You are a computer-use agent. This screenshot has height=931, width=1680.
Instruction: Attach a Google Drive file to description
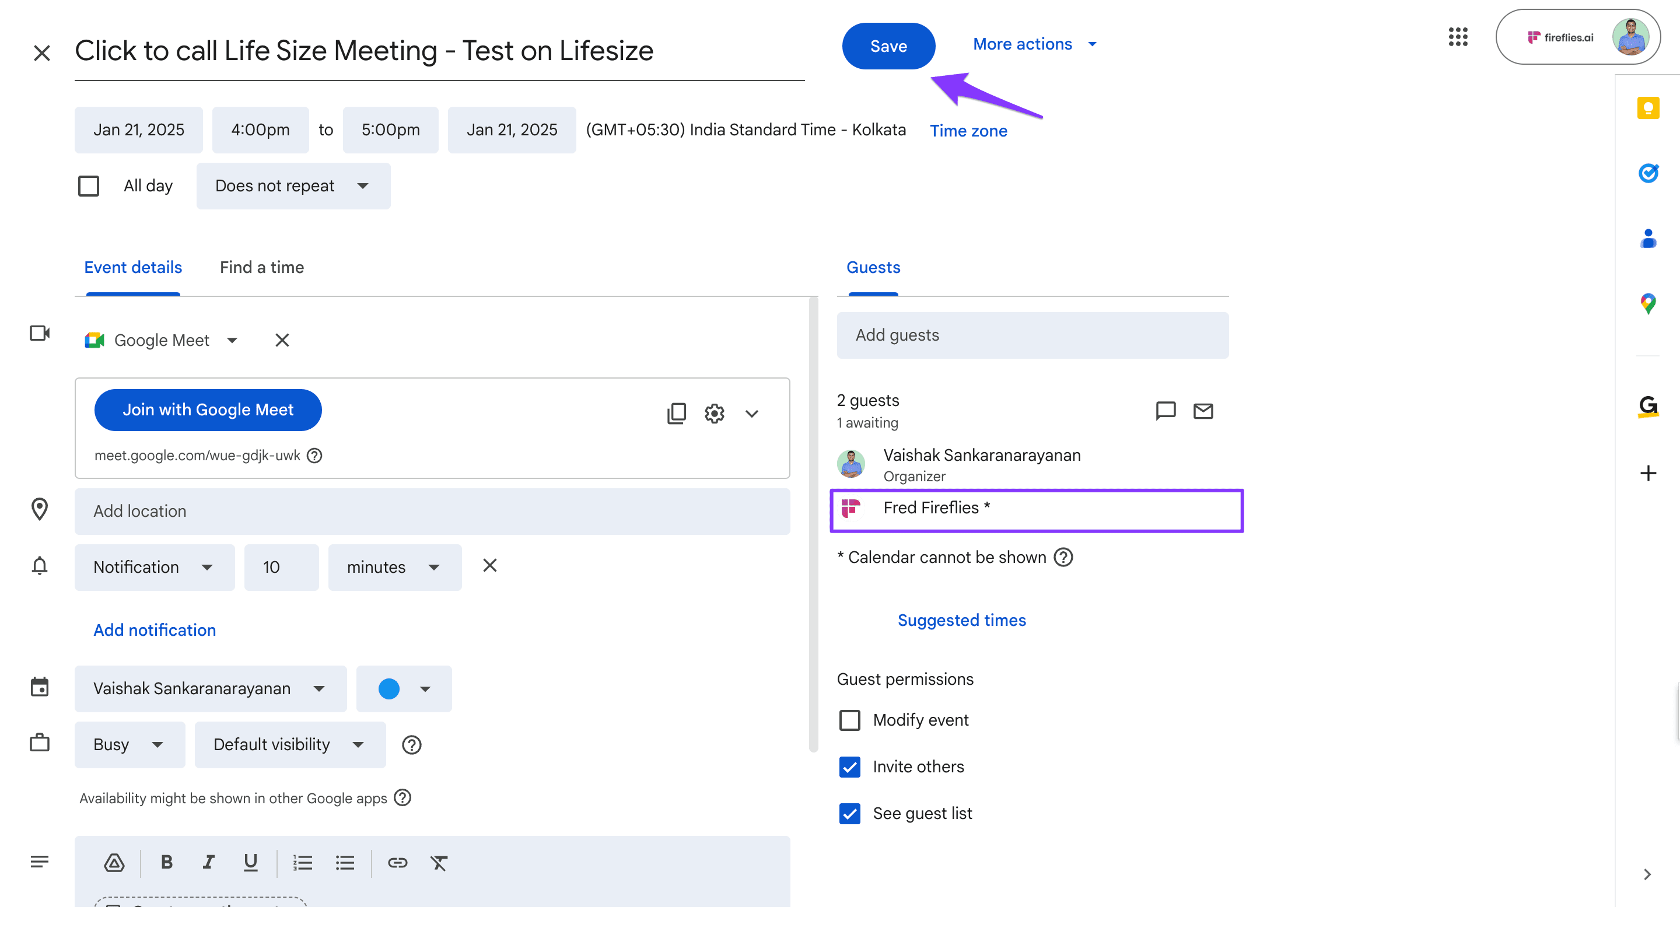tap(114, 863)
